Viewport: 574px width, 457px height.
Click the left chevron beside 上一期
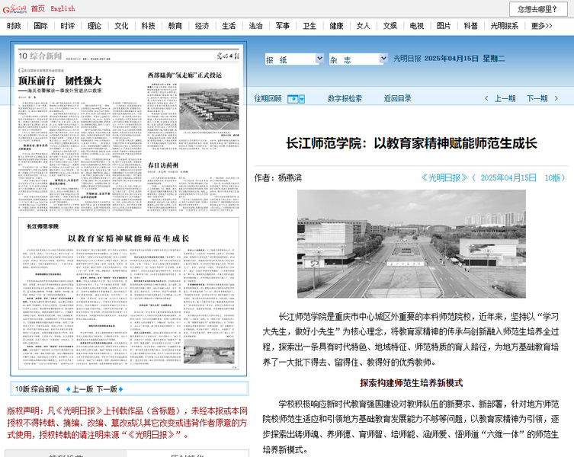click(x=486, y=98)
